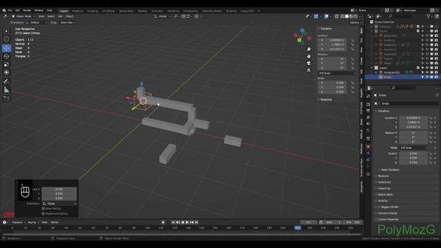The height and width of the screenshot is (248, 441).
Task: Switch to the UV Editing workspace tab
Action: pyautogui.click(x=108, y=11)
